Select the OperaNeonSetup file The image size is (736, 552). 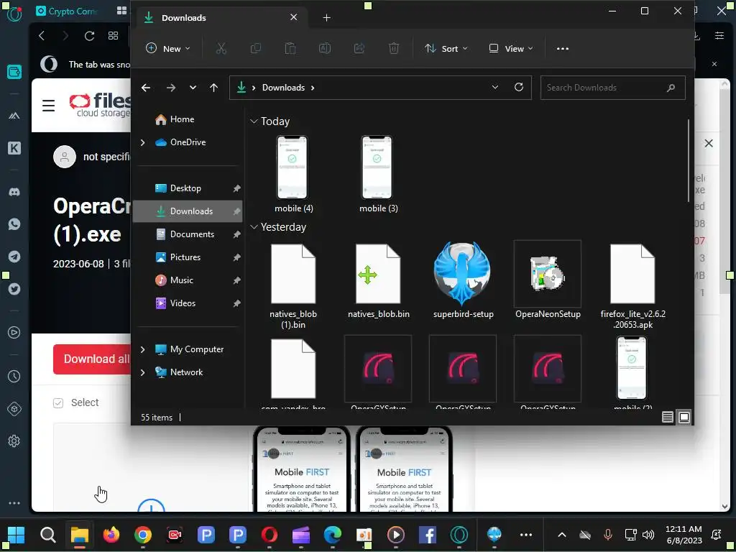[x=548, y=280]
